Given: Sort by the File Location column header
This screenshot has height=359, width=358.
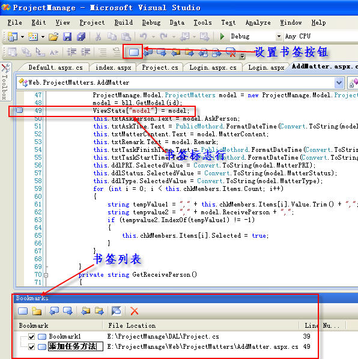Looking at the screenshot, I should [201, 325].
